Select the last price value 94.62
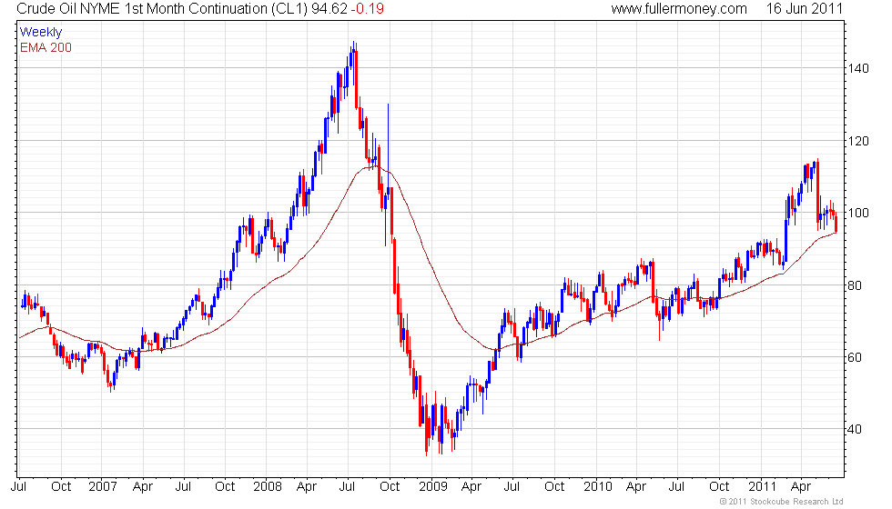Viewport: 892px width, 509px height. point(329,9)
